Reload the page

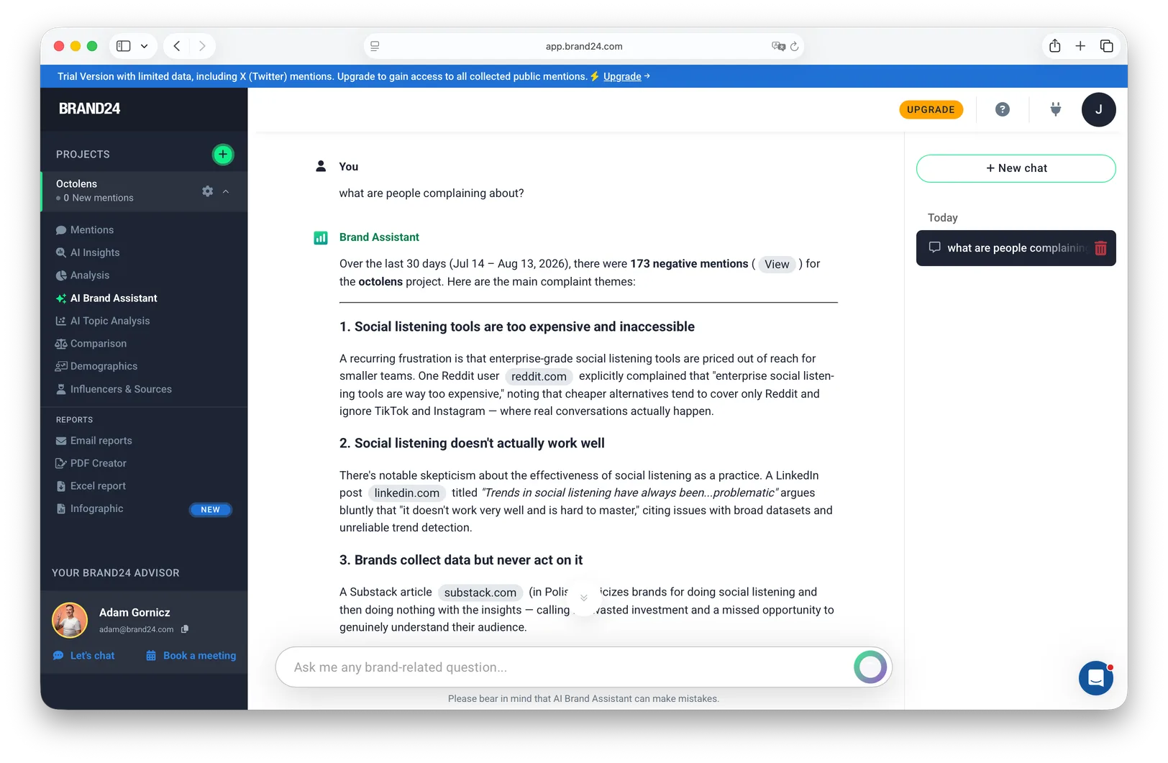tap(794, 46)
